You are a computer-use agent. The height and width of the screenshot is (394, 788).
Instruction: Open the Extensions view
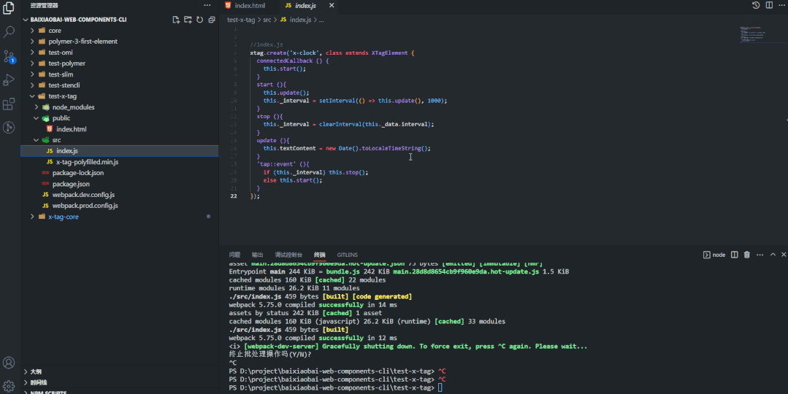9,104
